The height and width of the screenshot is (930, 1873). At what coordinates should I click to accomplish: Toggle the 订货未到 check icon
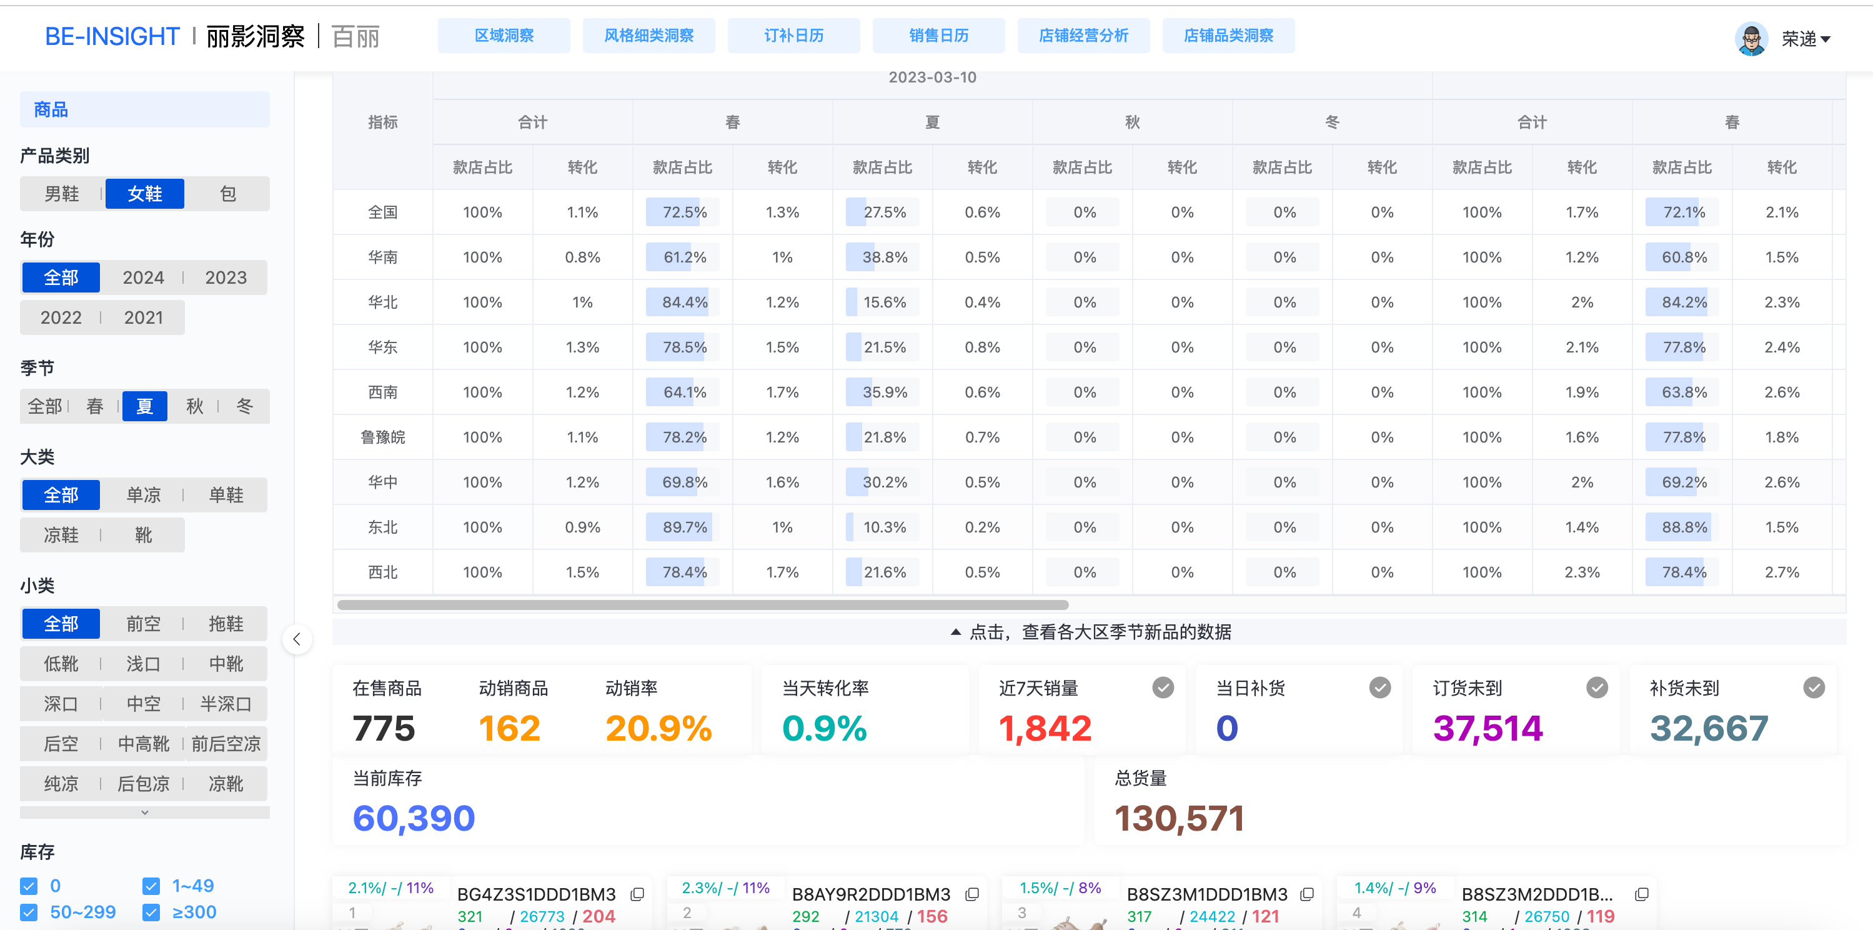pos(1597,687)
